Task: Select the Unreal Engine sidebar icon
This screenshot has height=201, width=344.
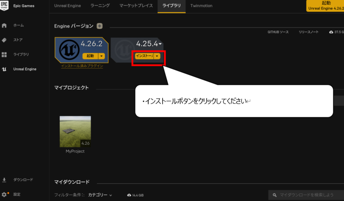Action: tap(4, 69)
